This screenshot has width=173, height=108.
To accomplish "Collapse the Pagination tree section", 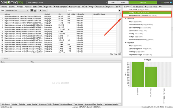I will click(x=126, y=43).
